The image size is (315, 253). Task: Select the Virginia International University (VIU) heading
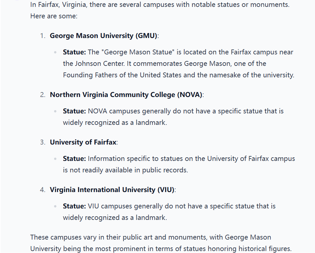click(112, 190)
